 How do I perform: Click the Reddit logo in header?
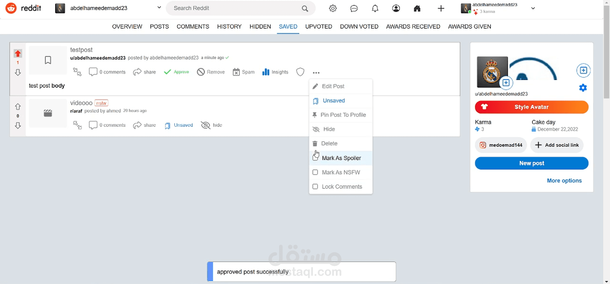point(24,8)
